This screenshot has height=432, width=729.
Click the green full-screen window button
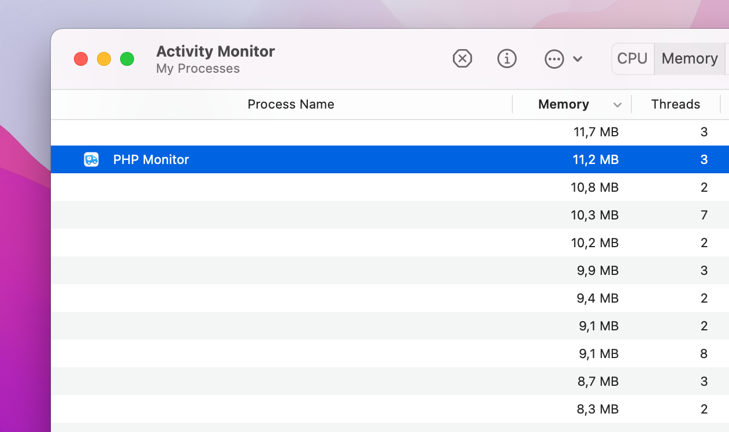pos(127,59)
